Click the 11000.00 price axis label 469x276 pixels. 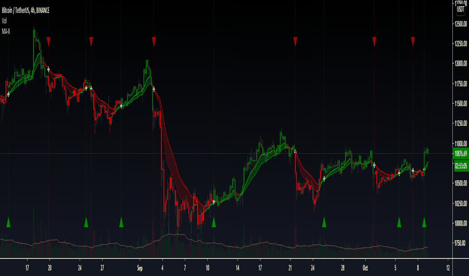[460, 144]
